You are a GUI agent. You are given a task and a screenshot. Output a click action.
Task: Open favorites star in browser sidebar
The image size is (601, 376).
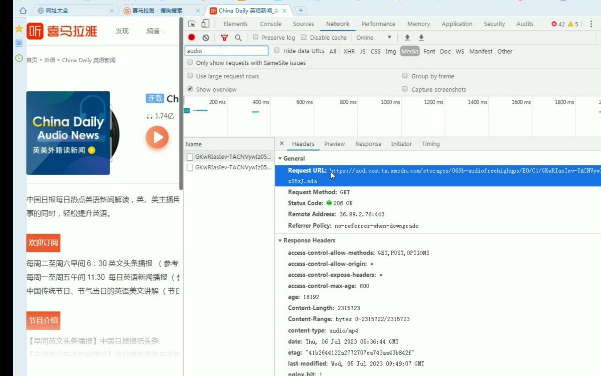click(19, 29)
